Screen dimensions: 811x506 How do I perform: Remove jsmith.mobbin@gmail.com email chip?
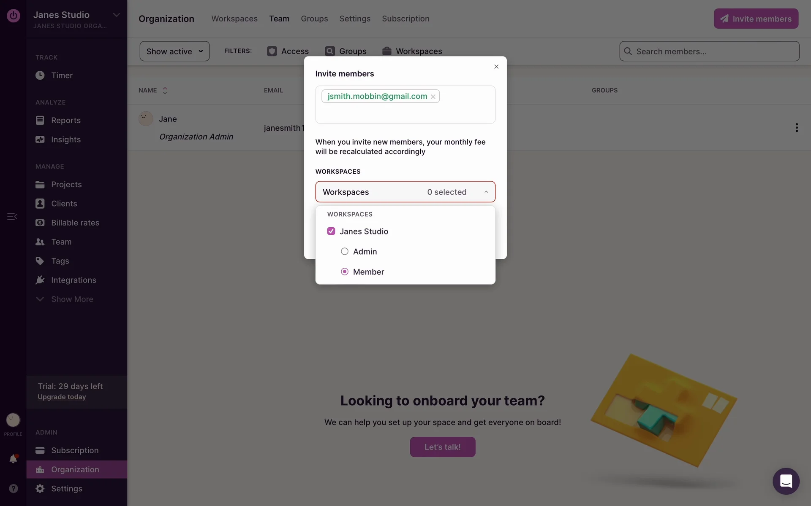pyautogui.click(x=433, y=97)
